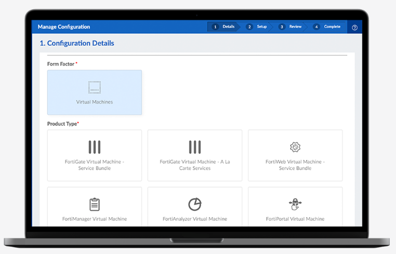Click the FortiPortal touch hand icon
Screen dimensions: 396x254
pos(295,204)
